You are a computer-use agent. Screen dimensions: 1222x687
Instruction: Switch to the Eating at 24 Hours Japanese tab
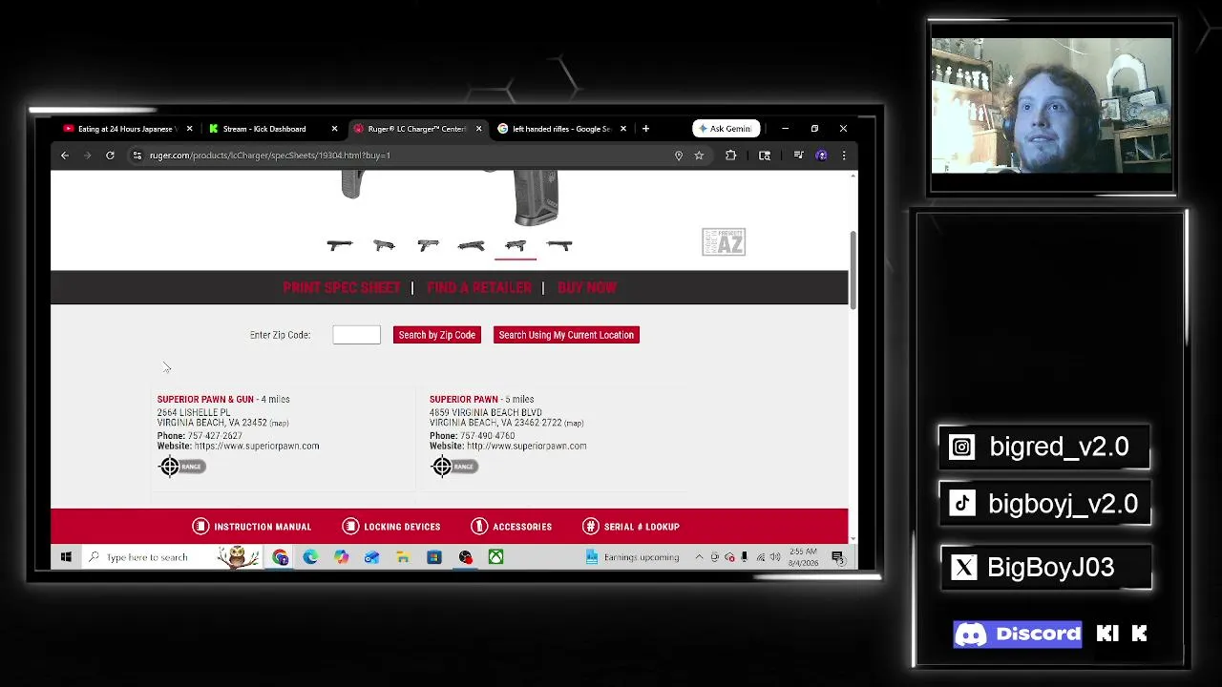[x=125, y=129]
